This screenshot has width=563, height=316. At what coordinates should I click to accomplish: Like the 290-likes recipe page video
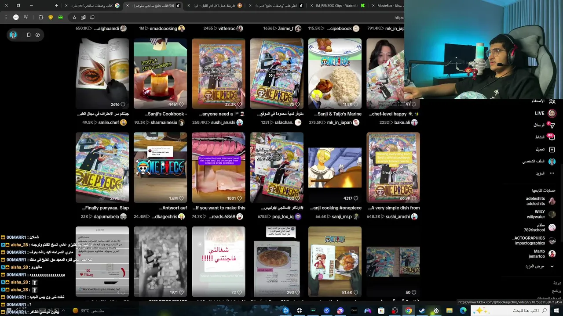297,292
